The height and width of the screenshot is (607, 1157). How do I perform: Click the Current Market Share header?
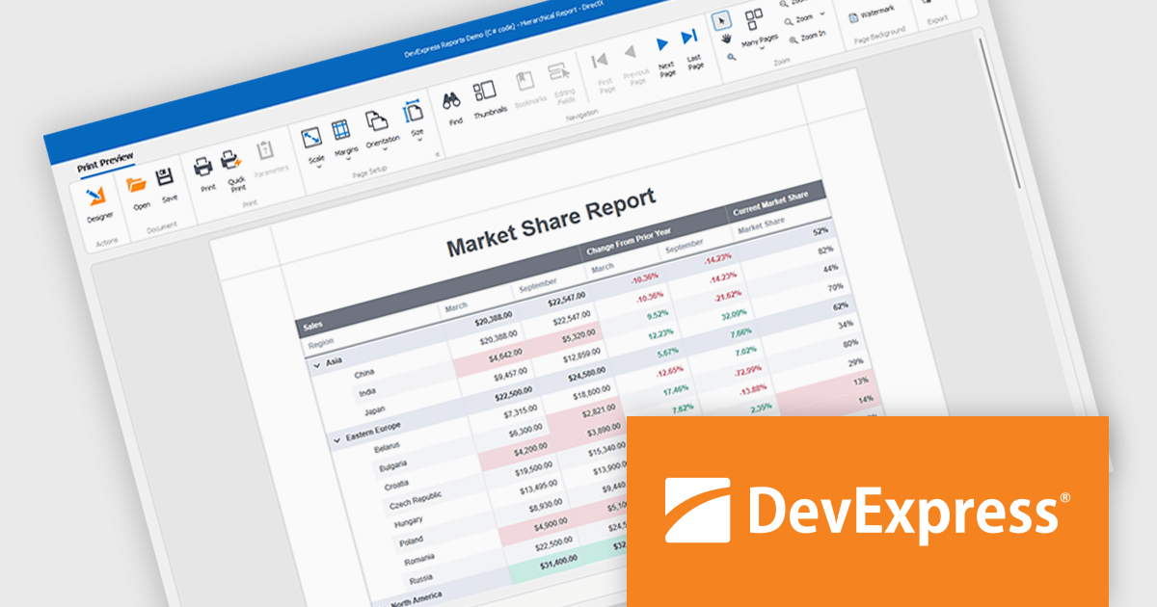point(768,203)
